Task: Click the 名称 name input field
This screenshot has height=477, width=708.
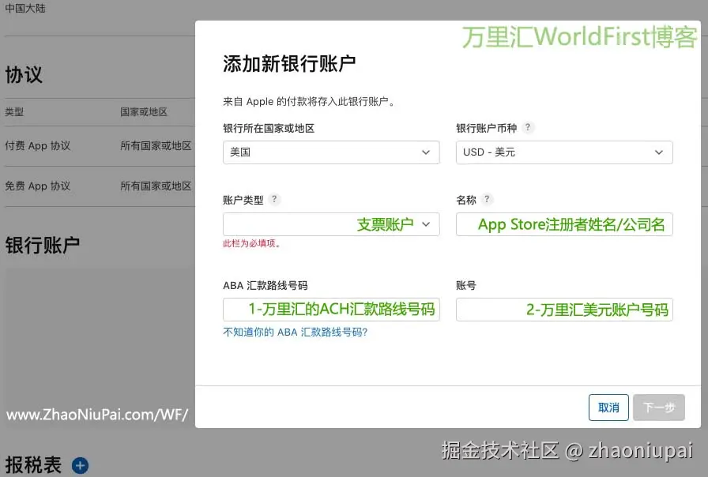Action: (563, 224)
